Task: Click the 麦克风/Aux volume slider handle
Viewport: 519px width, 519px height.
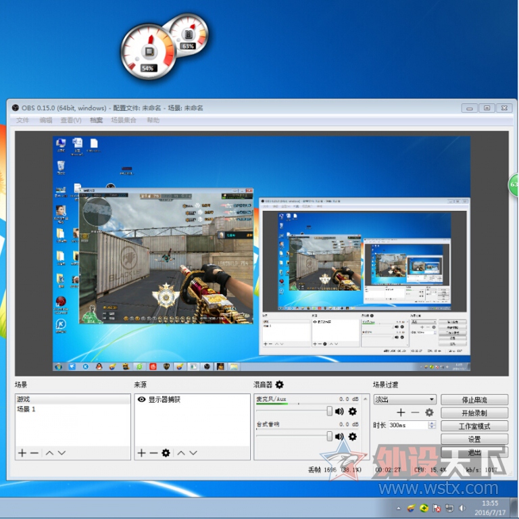Action: (x=329, y=411)
